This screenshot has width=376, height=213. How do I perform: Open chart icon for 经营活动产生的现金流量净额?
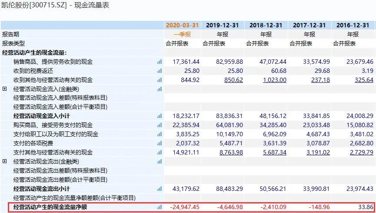(160, 207)
